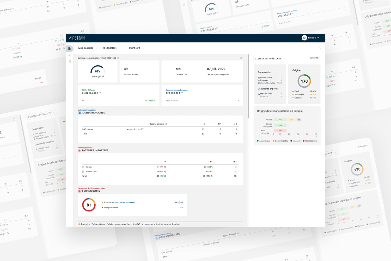Click Paramétrage des fournisseurs à date label
Image resolution: width=391 pixels, height=261 pixels.
(x=91, y=188)
